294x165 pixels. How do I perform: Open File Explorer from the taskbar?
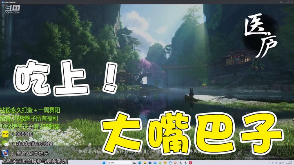coord(145,163)
